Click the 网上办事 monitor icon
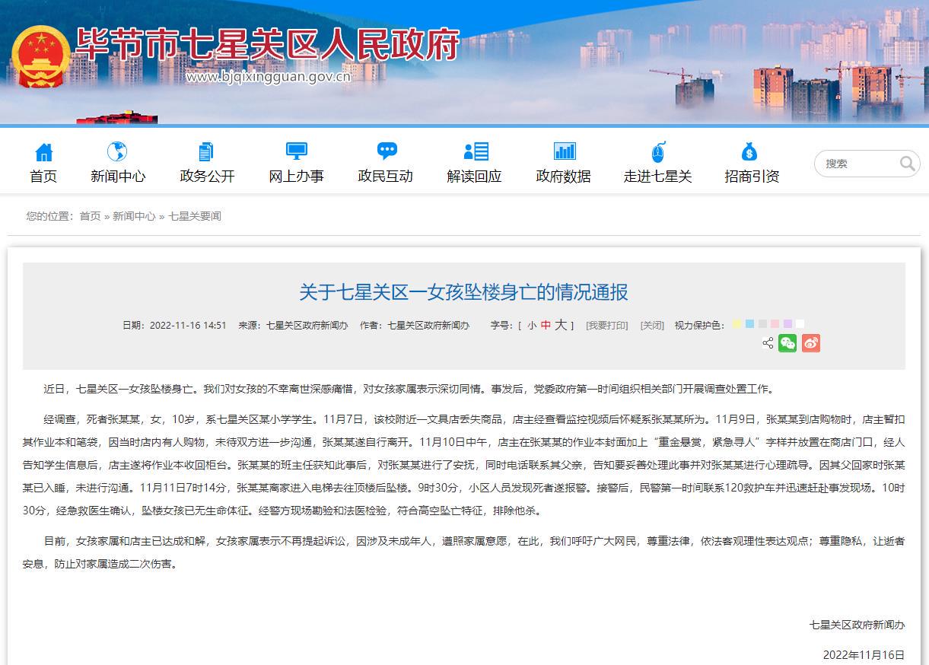The height and width of the screenshot is (665, 929). click(296, 151)
